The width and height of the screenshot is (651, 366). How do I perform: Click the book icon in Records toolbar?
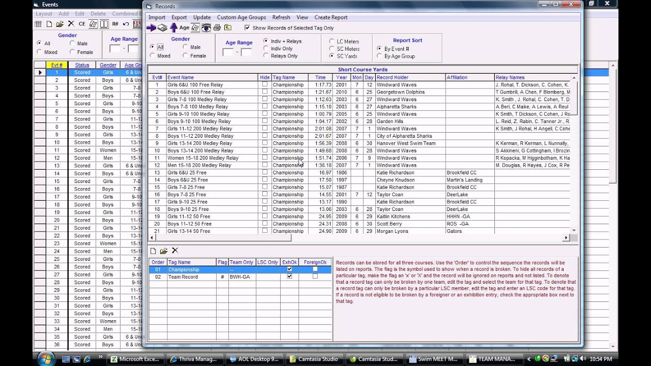(162, 28)
